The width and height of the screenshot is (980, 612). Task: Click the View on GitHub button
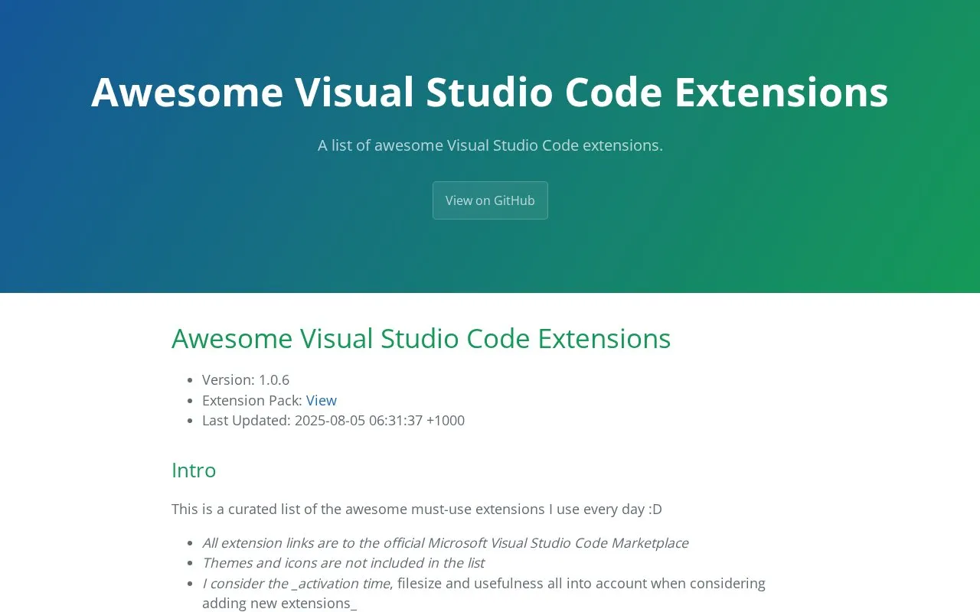coord(490,200)
